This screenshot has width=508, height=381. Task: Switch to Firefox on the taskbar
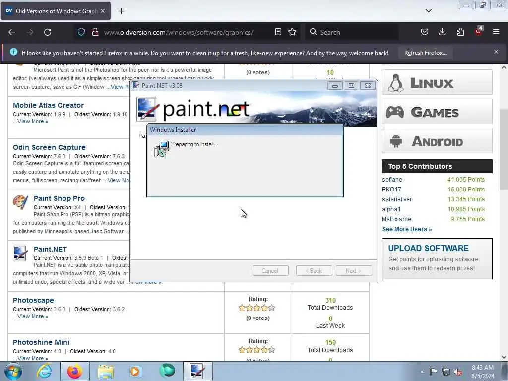[75, 371]
